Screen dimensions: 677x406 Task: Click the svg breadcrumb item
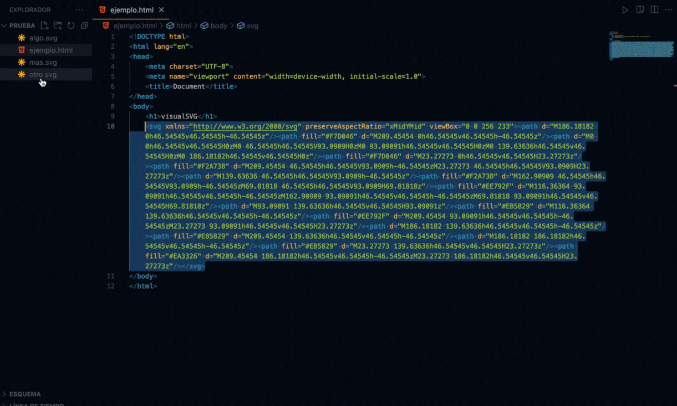point(252,26)
